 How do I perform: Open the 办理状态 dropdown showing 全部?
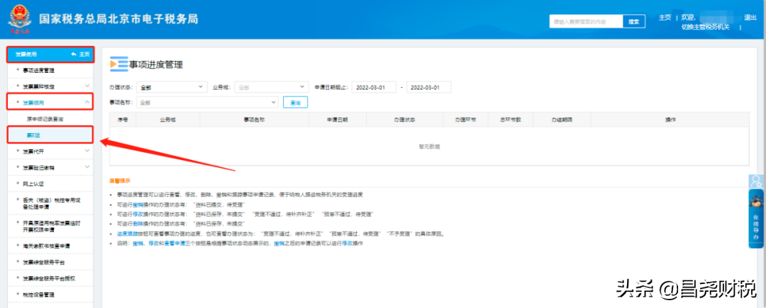click(x=171, y=87)
